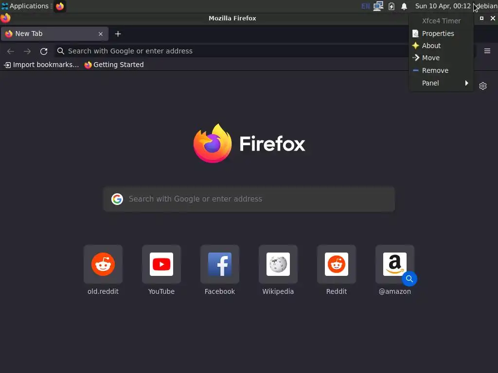Screen dimensions: 498x373
Task: Maximize the Firefox window
Action: pyautogui.click(x=481, y=18)
